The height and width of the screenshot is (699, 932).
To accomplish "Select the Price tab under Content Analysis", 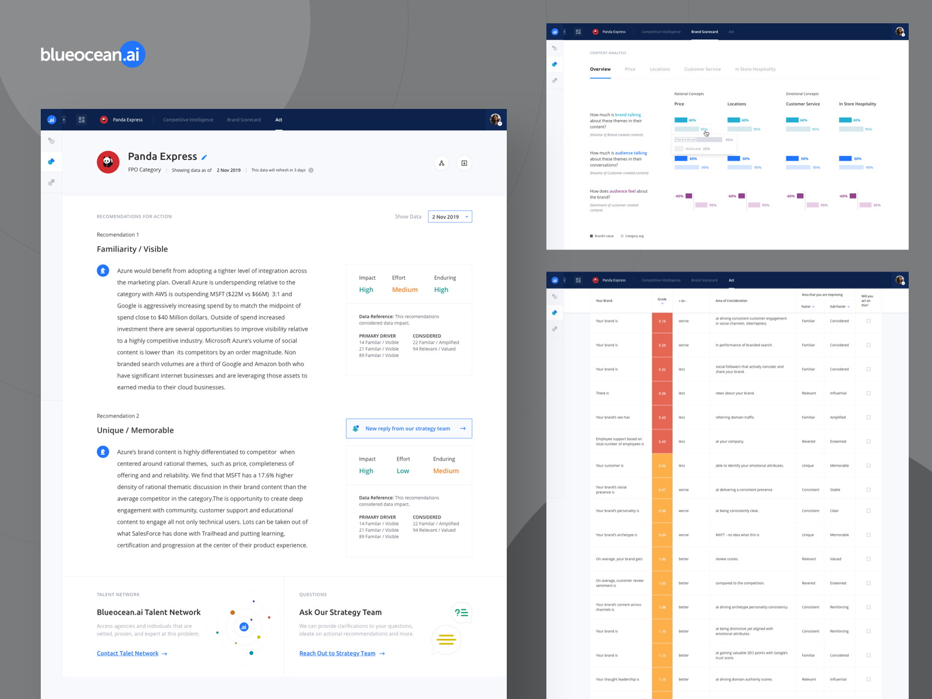I will (x=630, y=69).
